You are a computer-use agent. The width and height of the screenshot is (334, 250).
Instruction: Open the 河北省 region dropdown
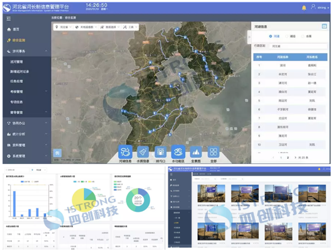(64, 27)
